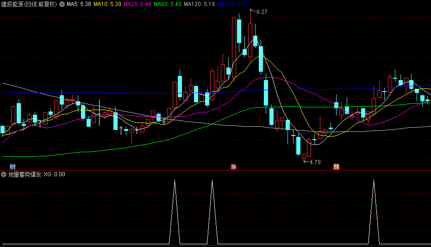Click the red 涨 marker icon

(233, 167)
